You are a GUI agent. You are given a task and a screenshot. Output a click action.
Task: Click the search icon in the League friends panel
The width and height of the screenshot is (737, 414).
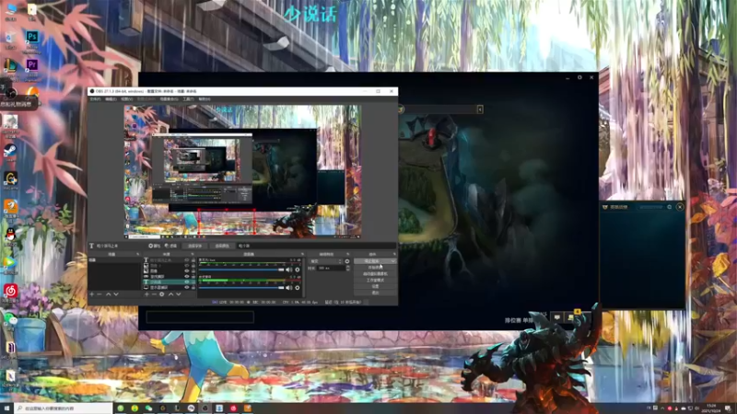pyautogui.click(x=670, y=206)
